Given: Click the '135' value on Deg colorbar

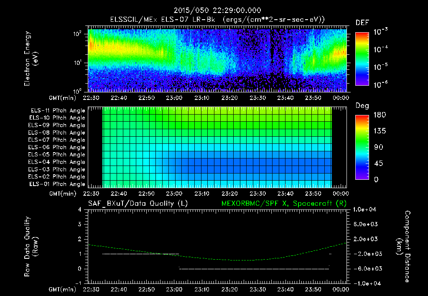Looking at the screenshot, I should [380, 131].
